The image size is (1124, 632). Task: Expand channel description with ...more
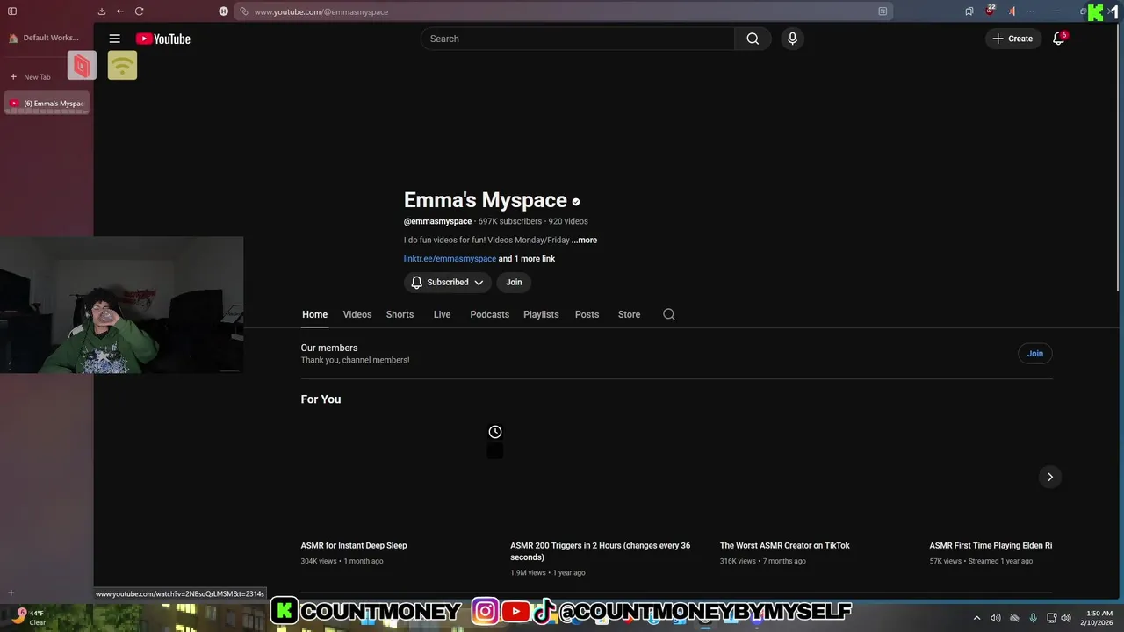coord(585,240)
